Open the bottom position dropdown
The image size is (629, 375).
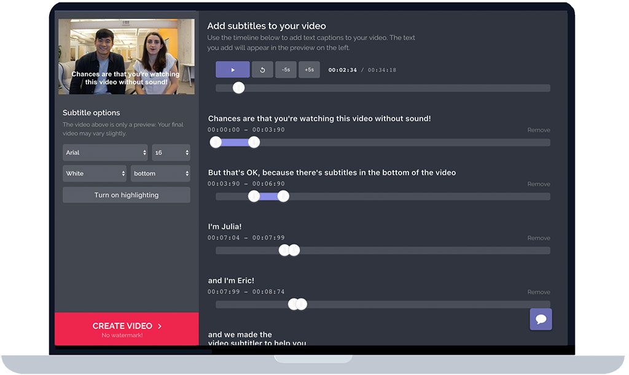tap(160, 174)
